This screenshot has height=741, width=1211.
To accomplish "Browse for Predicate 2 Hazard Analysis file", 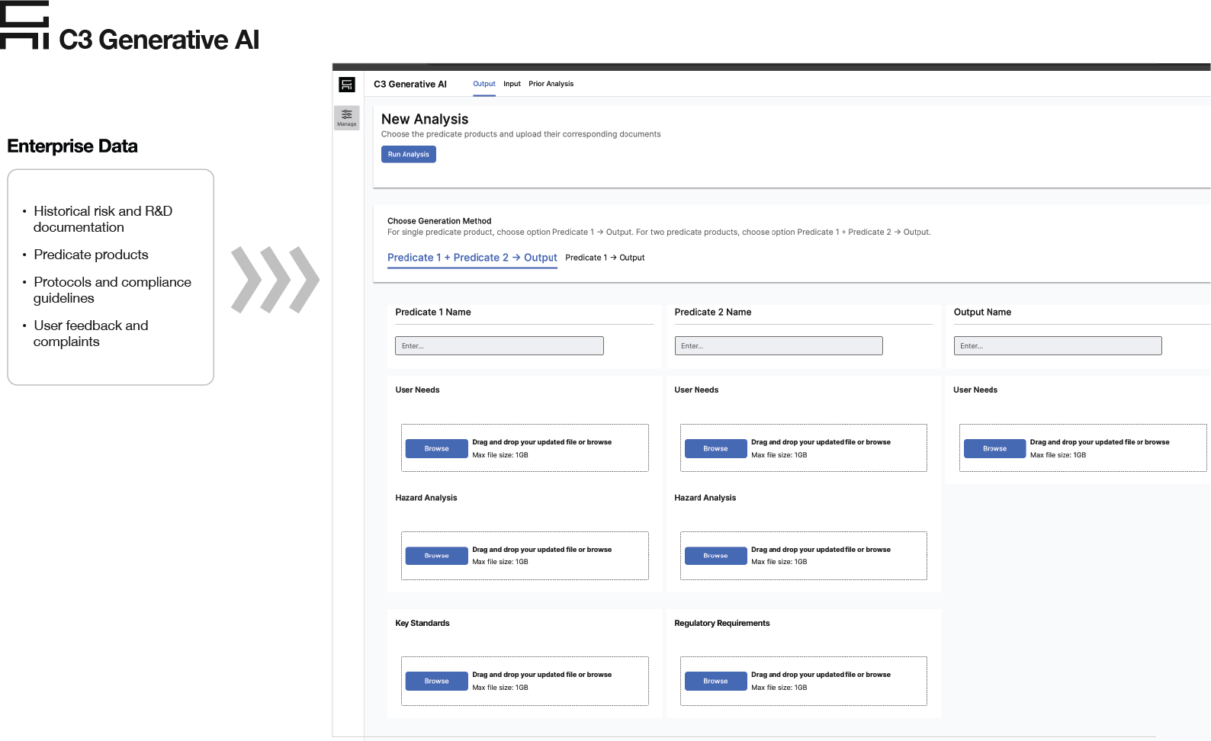I will click(x=715, y=556).
